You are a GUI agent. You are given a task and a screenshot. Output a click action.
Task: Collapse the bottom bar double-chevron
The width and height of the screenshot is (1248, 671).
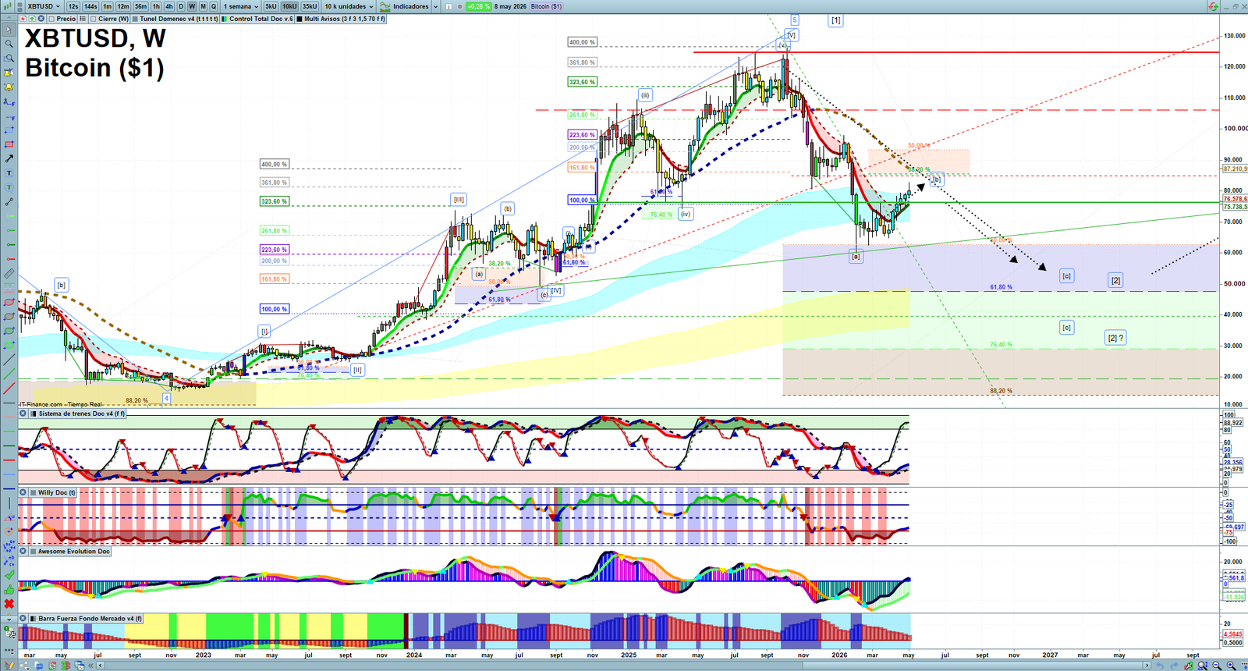90,666
